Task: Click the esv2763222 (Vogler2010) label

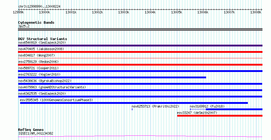Action: [39, 74]
